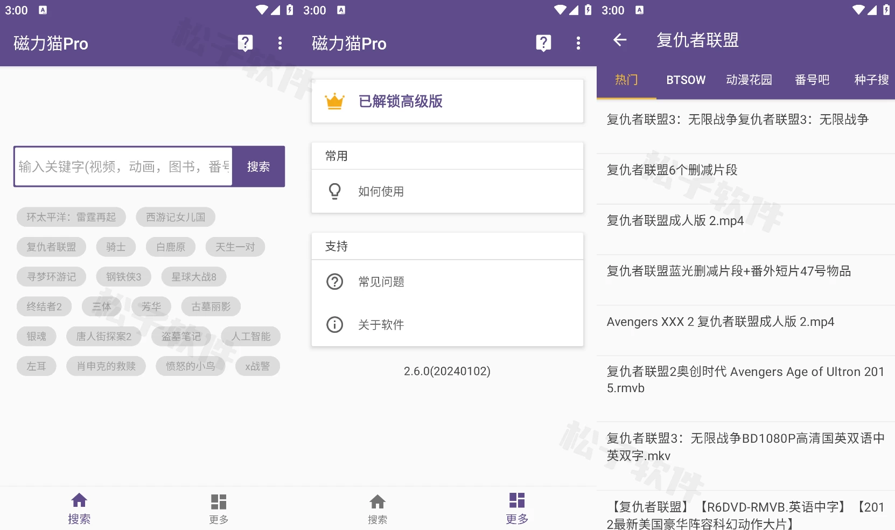895x530 pixels.
Task: Open result 复仇者联盟3：无限战争BD1080P高清国英双语中英双字.mkv
Action: point(746,456)
